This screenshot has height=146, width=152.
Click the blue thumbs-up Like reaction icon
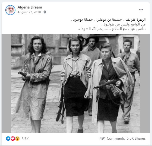click(8, 138)
